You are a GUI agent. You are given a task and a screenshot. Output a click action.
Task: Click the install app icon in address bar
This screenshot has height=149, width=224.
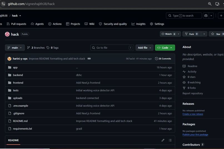coord(217,4)
